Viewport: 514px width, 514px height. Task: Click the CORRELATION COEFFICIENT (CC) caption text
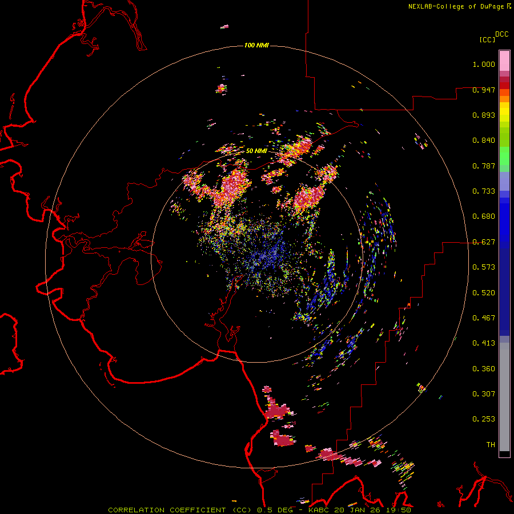pyautogui.click(x=180, y=510)
